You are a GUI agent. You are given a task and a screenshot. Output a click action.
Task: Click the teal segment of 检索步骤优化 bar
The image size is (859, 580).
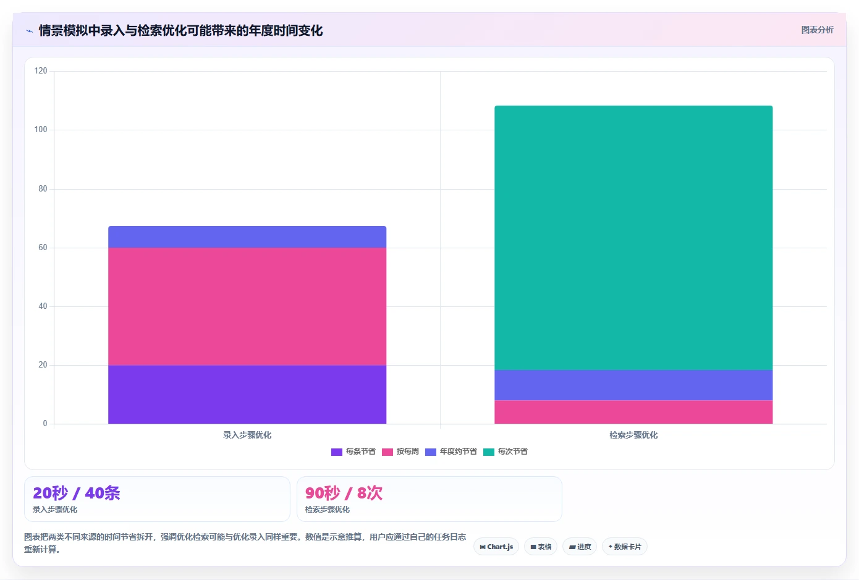point(633,238)
